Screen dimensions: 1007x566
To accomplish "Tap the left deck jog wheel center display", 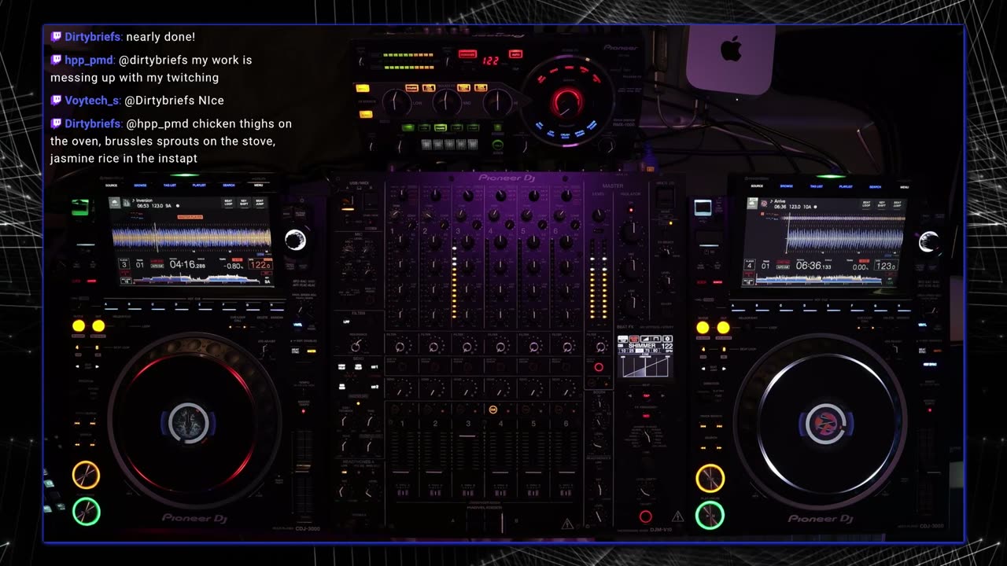I will pos(189,423).
